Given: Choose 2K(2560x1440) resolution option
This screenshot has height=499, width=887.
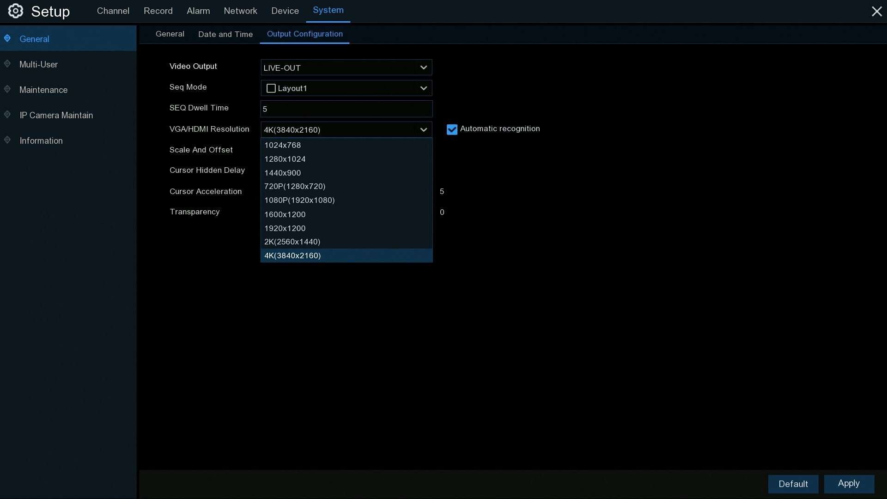Looking at the screenshot, I should tap(292, 242).
